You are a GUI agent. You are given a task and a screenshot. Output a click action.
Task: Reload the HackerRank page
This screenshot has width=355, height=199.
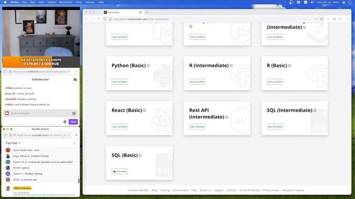click(98, 19)
